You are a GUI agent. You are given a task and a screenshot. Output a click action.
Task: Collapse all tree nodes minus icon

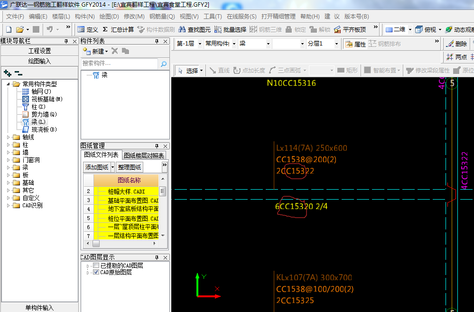pos(19,73)
